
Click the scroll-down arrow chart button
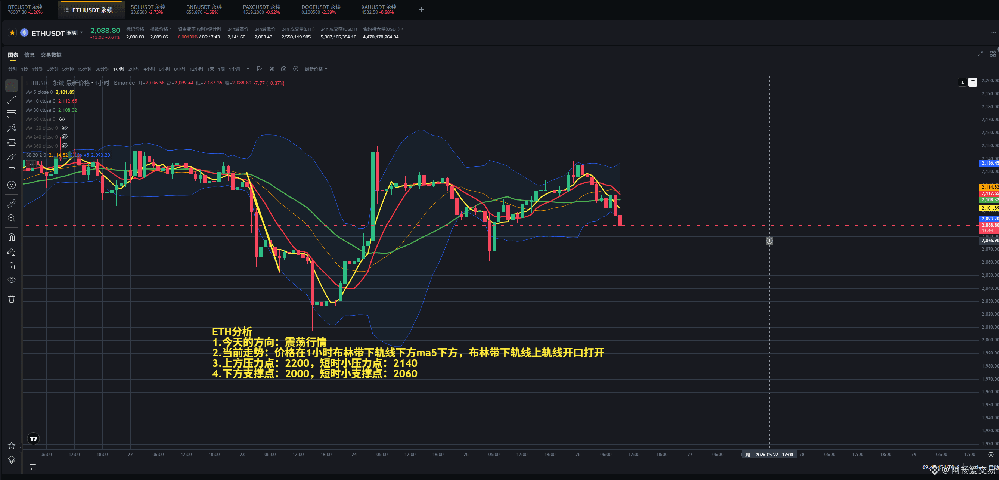pyautogui.click(x=962, y=82)
